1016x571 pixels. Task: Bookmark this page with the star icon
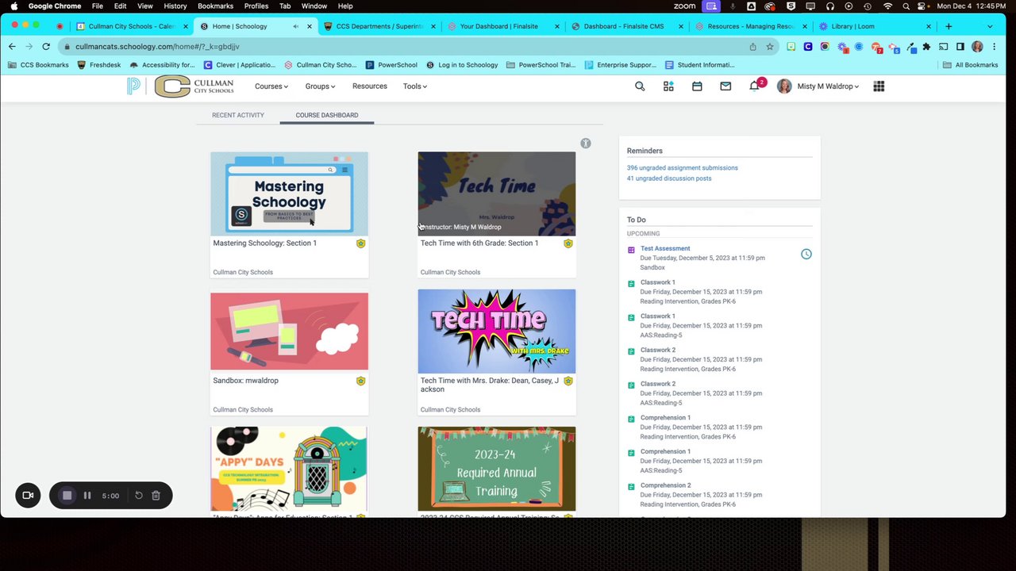point(770,47)
